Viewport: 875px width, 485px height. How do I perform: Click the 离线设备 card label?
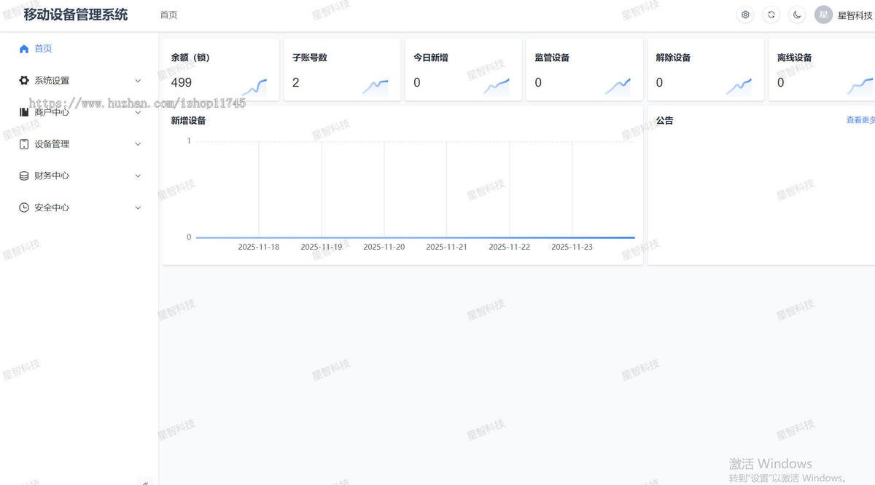click(x=795, y=58)
